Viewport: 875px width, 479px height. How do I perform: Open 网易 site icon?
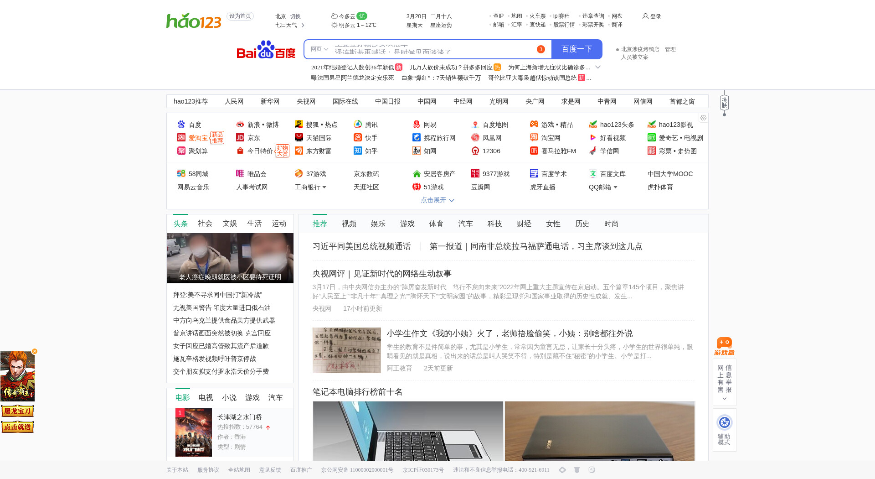(x=417, y=125)
